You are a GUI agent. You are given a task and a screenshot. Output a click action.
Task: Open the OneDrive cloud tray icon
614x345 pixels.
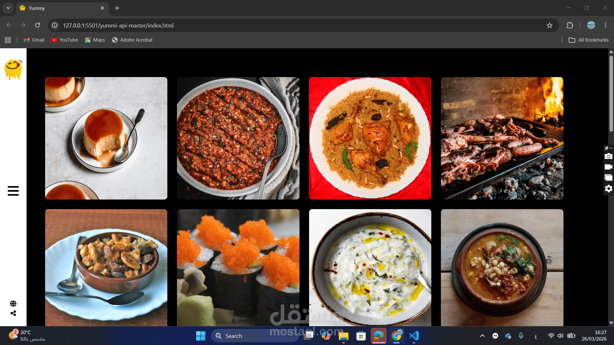click(508, 336)
